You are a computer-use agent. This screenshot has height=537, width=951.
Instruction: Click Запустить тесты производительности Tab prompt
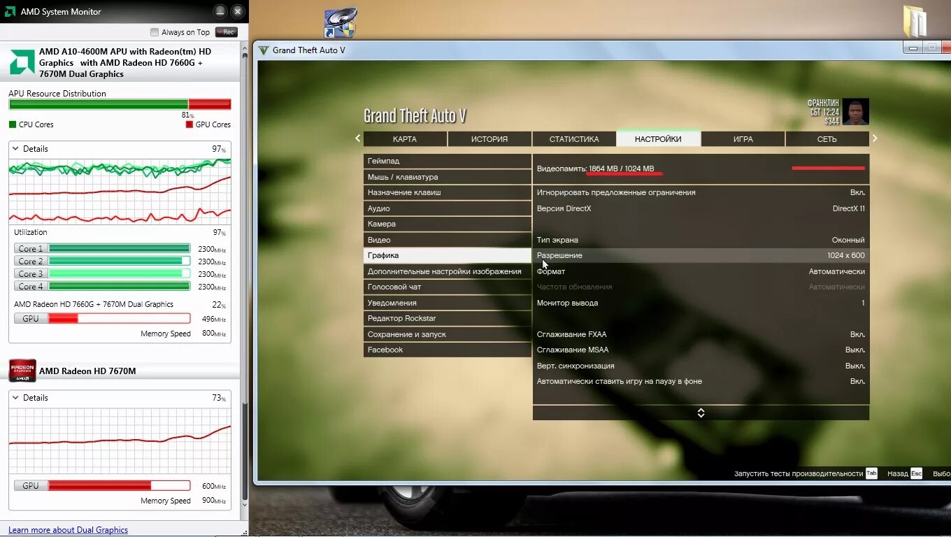point(806,473)
